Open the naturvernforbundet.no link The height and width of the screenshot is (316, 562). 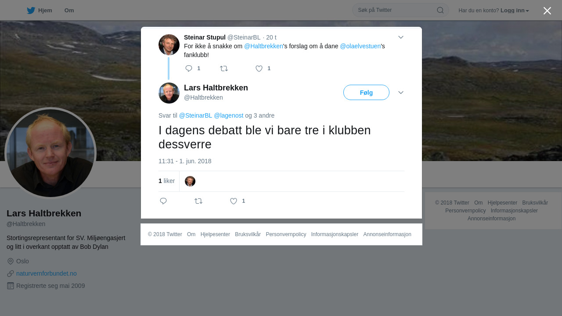47,273
